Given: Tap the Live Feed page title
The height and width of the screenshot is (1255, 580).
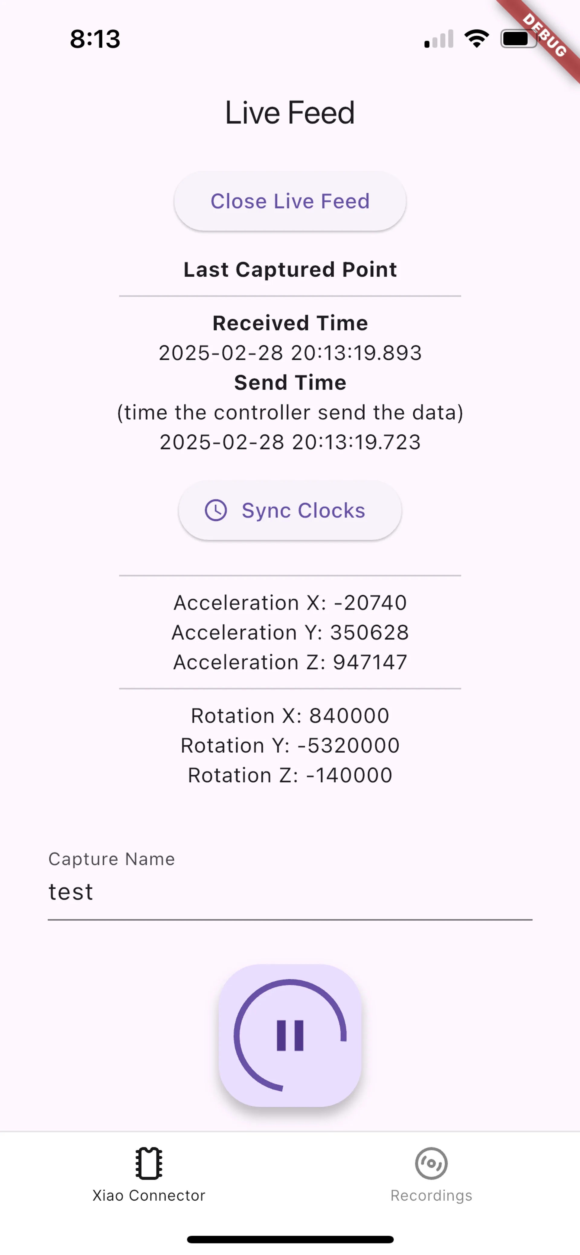Looking at the screenshot, I should 290,113.
